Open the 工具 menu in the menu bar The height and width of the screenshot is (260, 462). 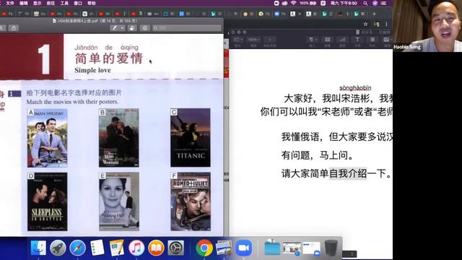pos(64,3)
